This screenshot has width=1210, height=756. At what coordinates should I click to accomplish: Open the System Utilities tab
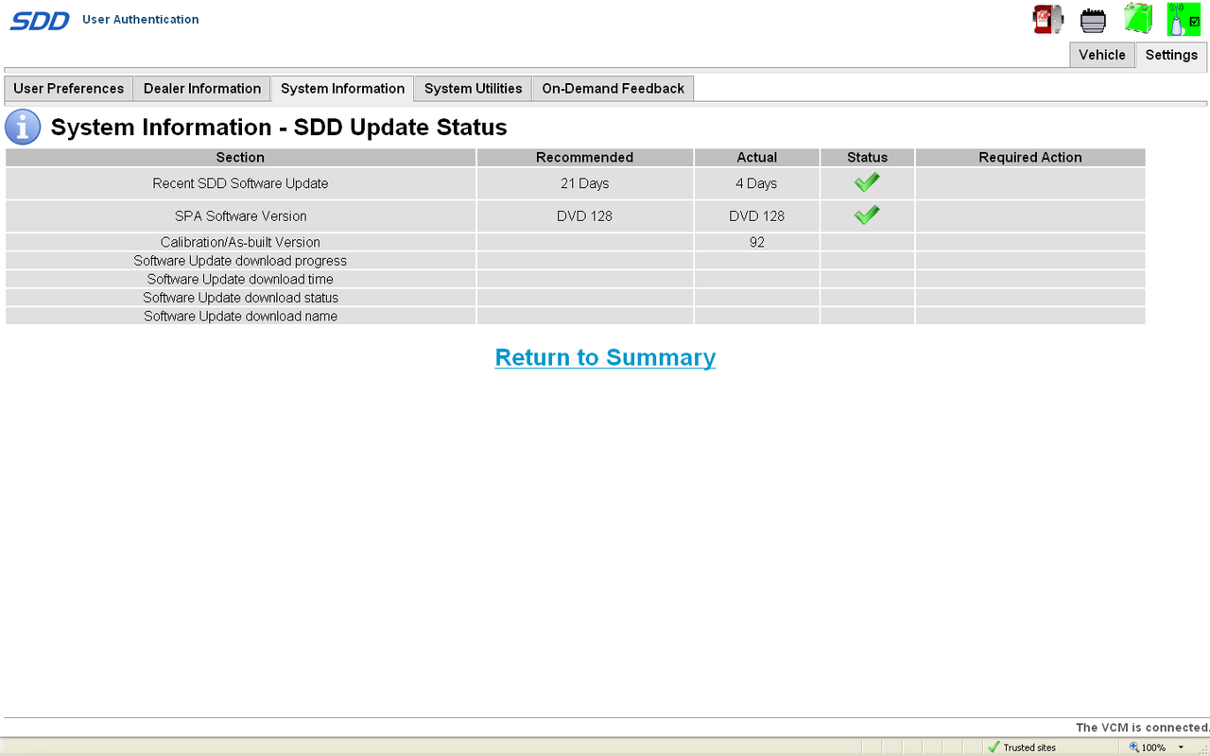473,89
